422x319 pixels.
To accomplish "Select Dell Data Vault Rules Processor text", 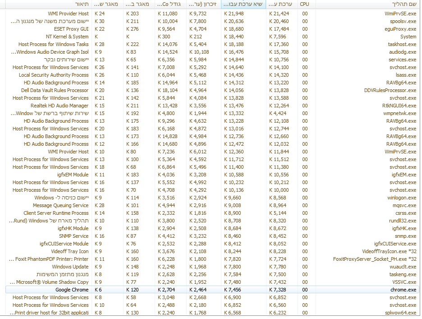I will tap(55, 90).
